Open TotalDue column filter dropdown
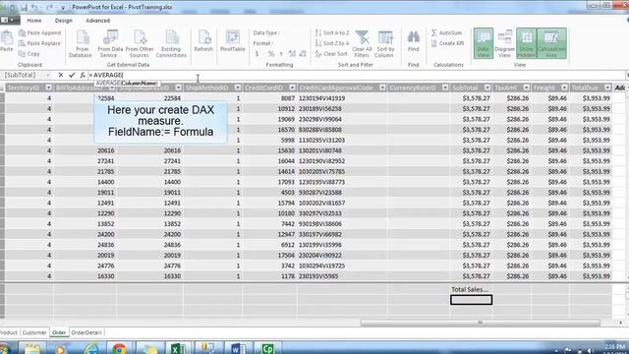Screen dimensions: 629x354 click(607, 88)
